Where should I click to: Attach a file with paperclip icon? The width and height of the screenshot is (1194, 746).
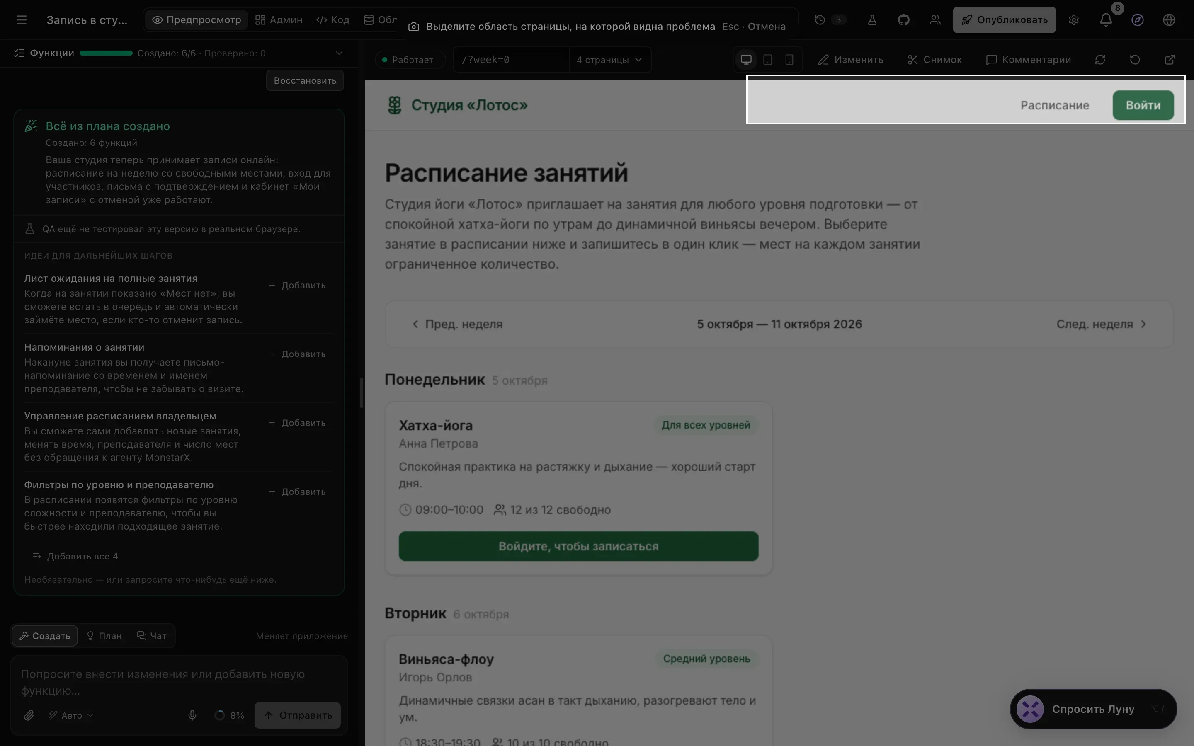click(29, 715)
